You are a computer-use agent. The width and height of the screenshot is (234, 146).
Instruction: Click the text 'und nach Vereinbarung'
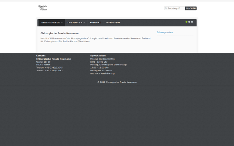click(x=102, y=74)
